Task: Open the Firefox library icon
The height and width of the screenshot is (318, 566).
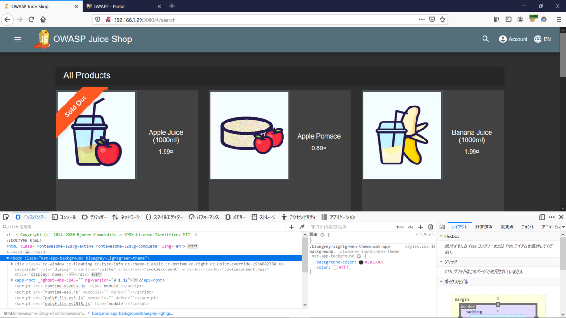Action: 497,19
